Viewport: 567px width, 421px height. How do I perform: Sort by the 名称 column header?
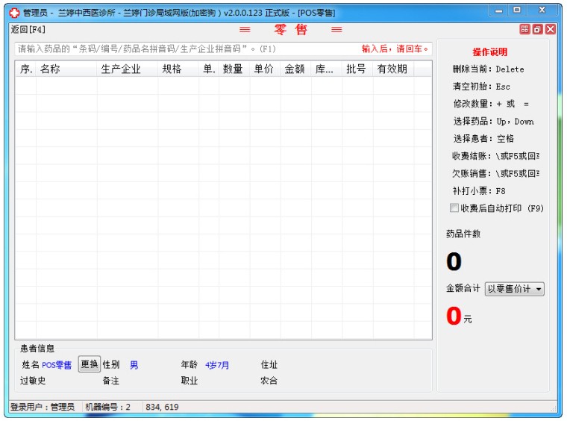[x=66, y=69]
